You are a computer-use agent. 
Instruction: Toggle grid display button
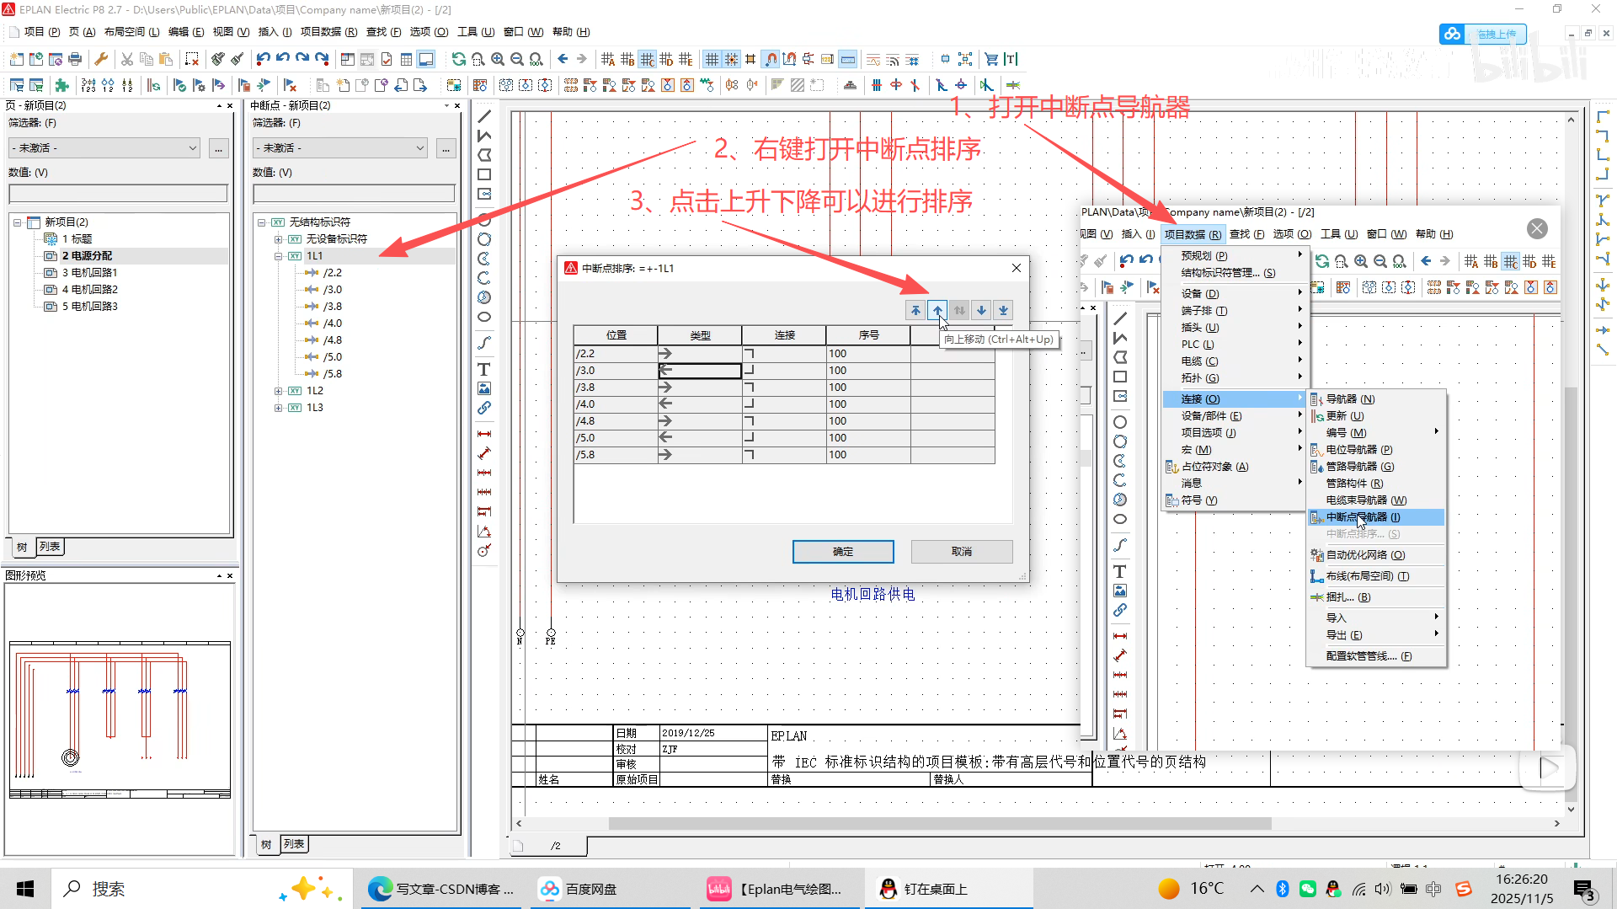[712, 59]
